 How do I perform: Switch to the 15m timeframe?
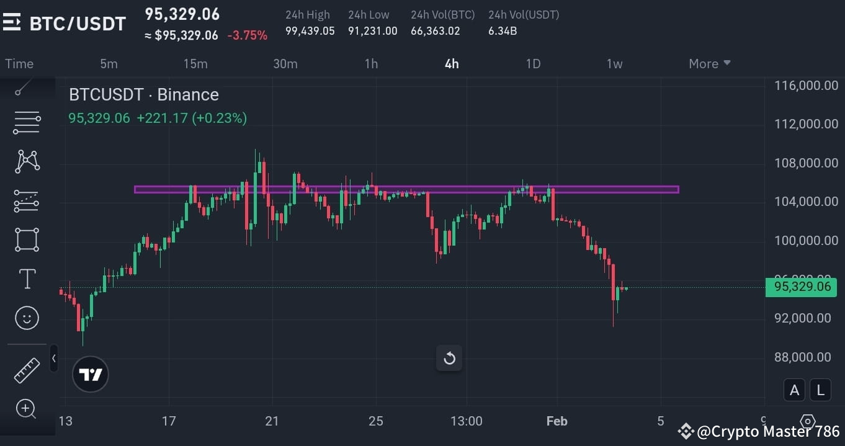(x=195, y=63)
